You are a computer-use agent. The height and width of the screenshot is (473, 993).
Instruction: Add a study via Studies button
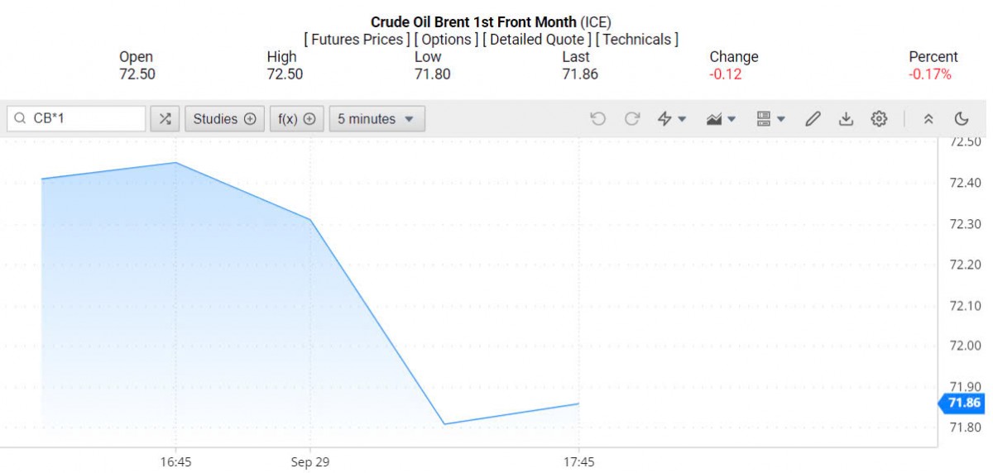point(224,119)
